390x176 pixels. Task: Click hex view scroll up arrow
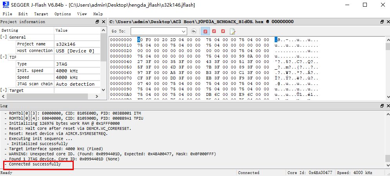click(388, 40)
